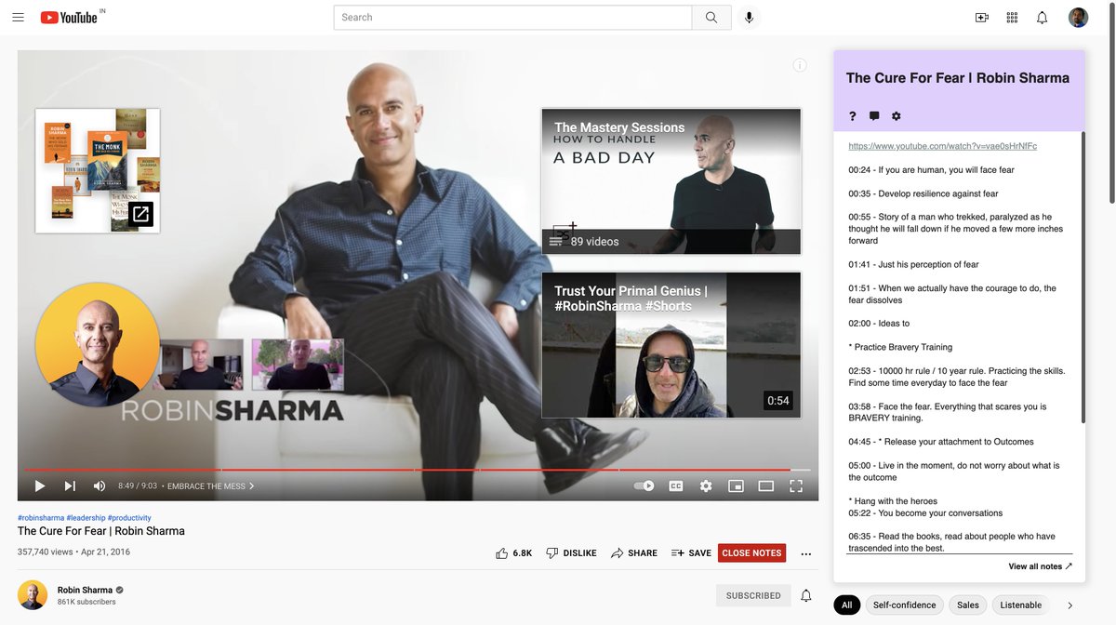Open the Robin Sharma round profile end card
Screen dimensions: 1116x625
[97, 345]
